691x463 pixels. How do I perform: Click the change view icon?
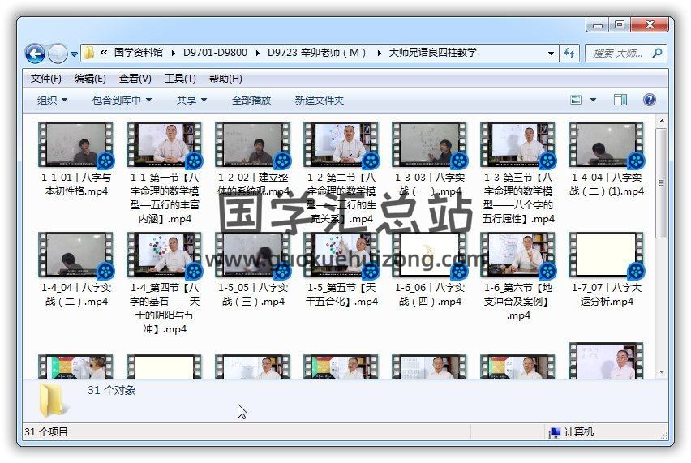[576, 100]
